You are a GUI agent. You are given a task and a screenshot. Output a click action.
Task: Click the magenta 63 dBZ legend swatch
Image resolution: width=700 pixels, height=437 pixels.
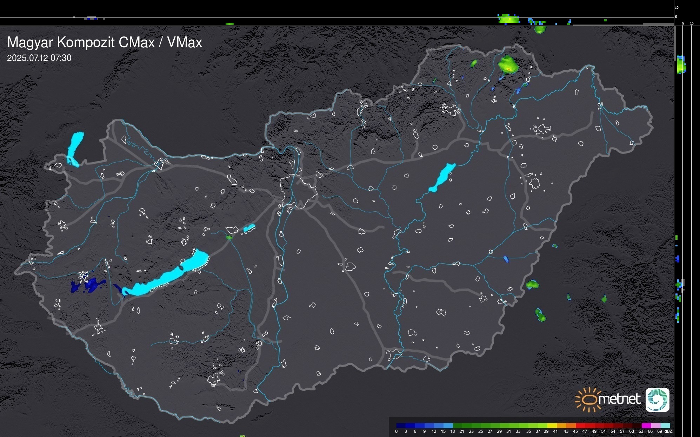pyautogui.click(x=646, y=425)
